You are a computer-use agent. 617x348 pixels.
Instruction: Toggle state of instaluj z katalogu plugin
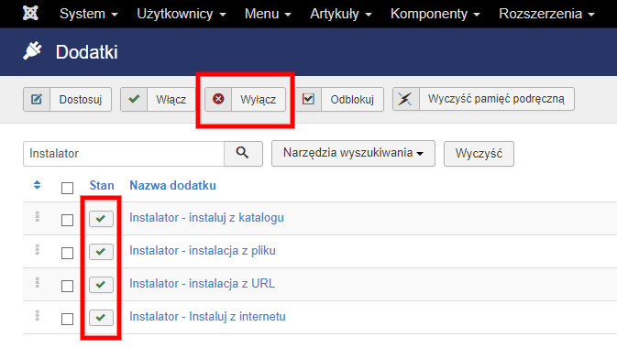coord(101,219)
